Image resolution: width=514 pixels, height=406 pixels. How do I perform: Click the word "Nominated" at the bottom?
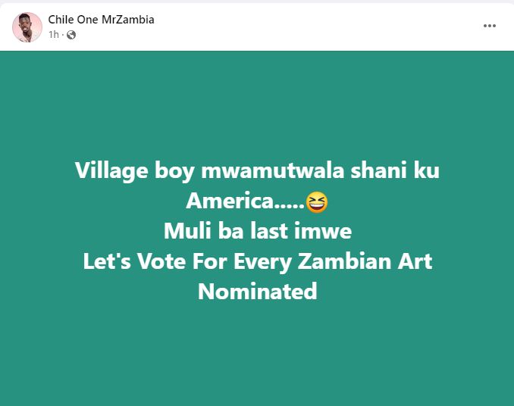coord(258,292)
